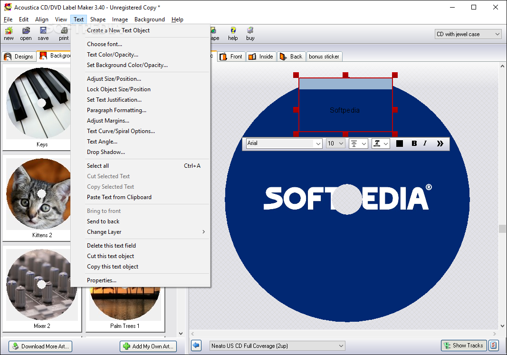Click Download More Art... button

(x=40, y=346)
